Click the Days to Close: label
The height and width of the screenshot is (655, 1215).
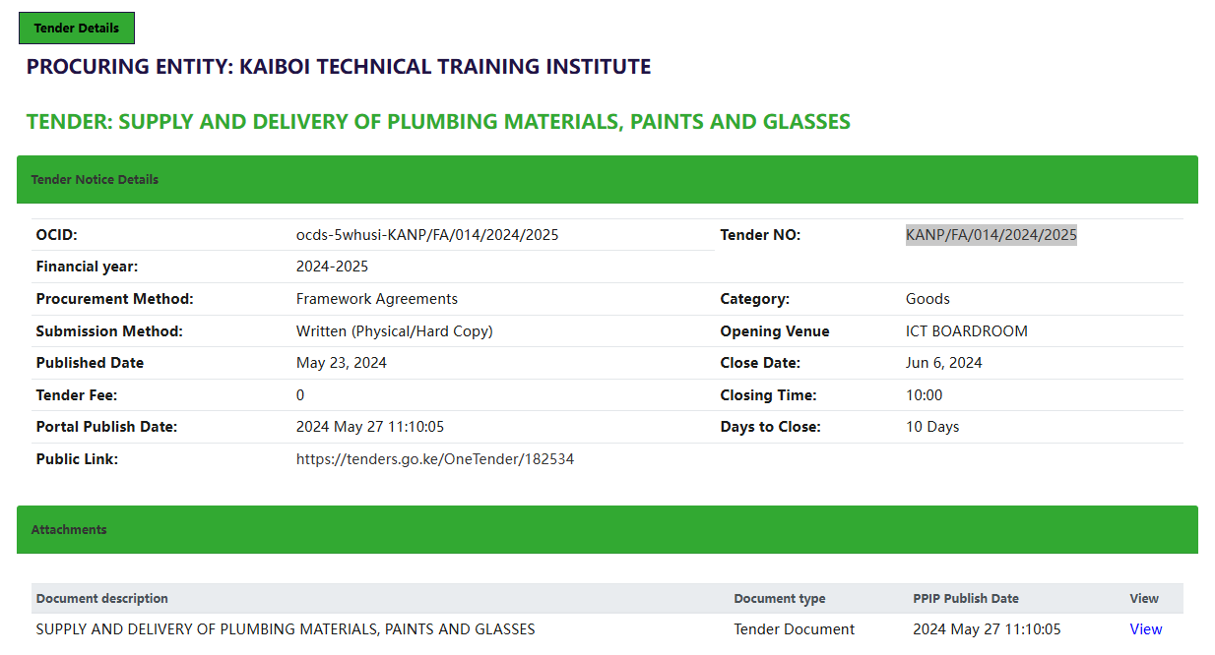[770, 427]
